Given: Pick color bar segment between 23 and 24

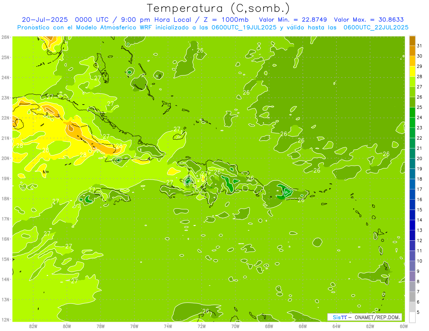Looking at the screenshot, I should point(412,123).
